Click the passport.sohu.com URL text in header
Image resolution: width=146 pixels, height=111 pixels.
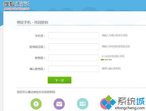click(17, 9)
